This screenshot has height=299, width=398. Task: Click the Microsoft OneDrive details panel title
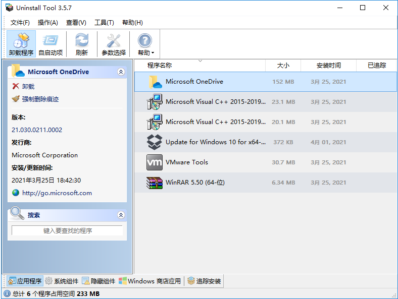59,72
